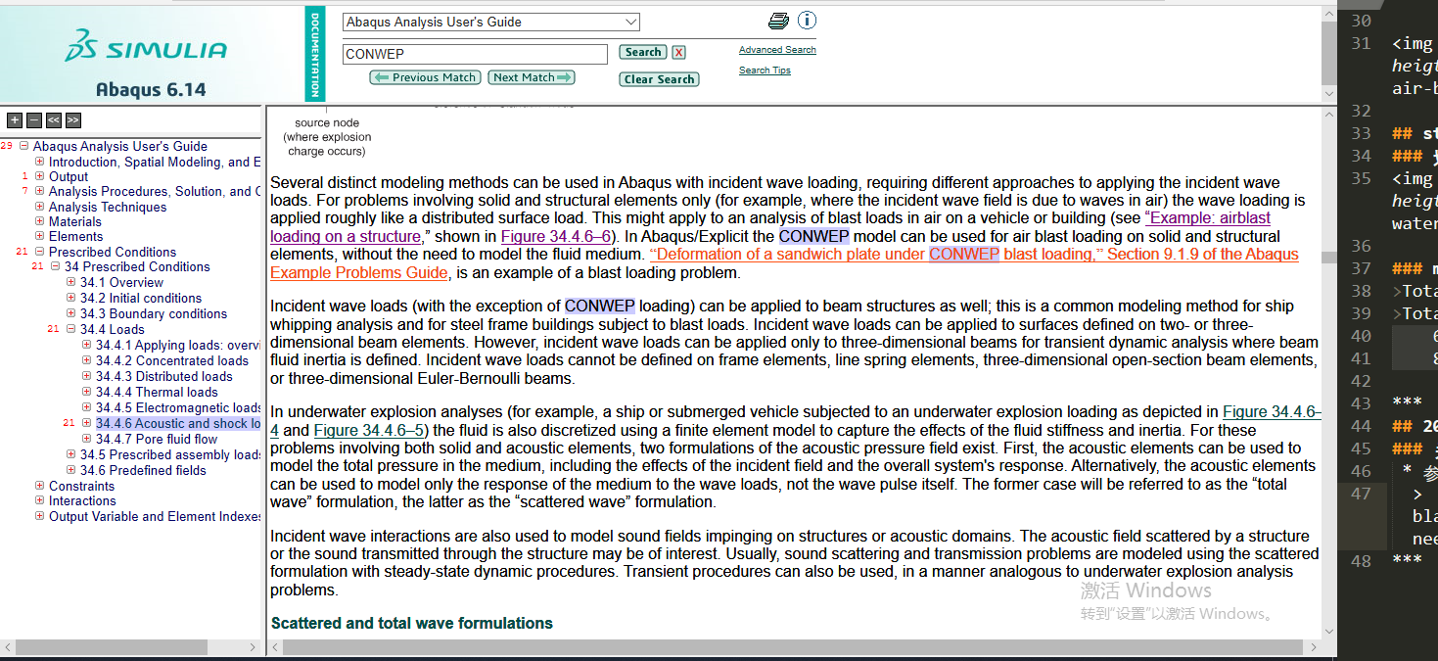Follow the Figure 34.4.6–4 link
Screen dimensions: 1438x661
pyautogui.click(x=1272, y=412)
